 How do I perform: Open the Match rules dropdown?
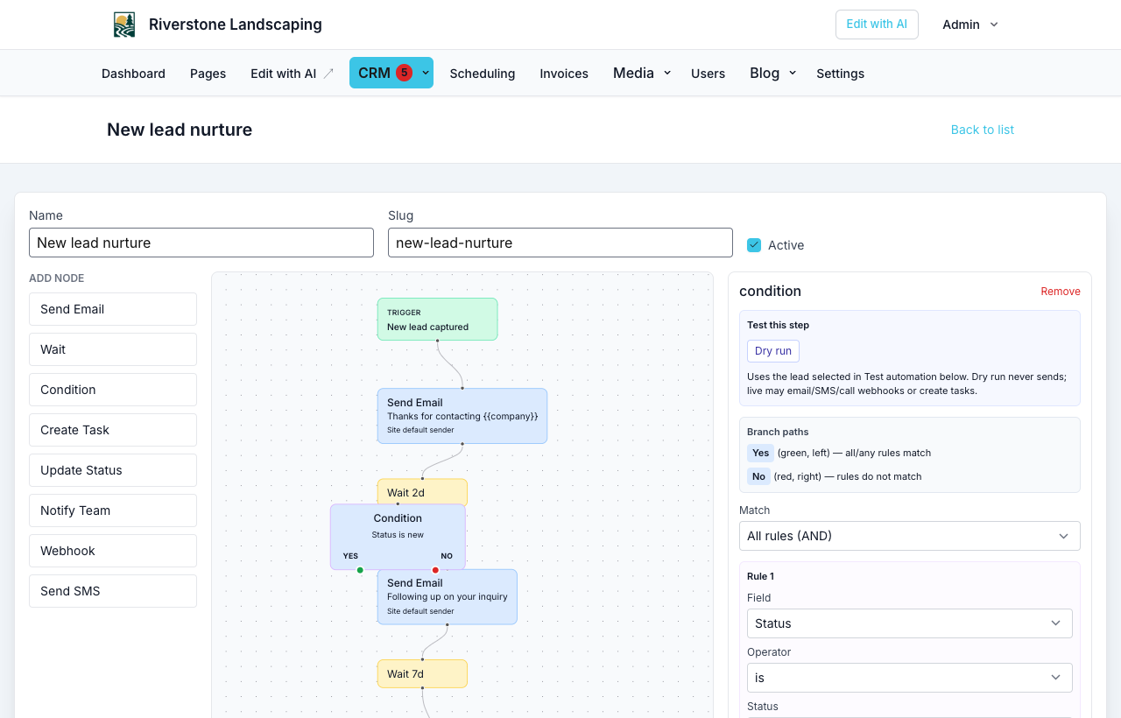pos(909,536)
